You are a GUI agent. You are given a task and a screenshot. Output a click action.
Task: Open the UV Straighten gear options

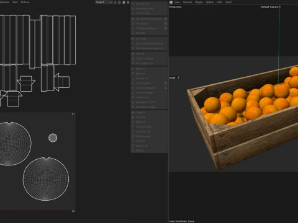[x=166, y=83]
